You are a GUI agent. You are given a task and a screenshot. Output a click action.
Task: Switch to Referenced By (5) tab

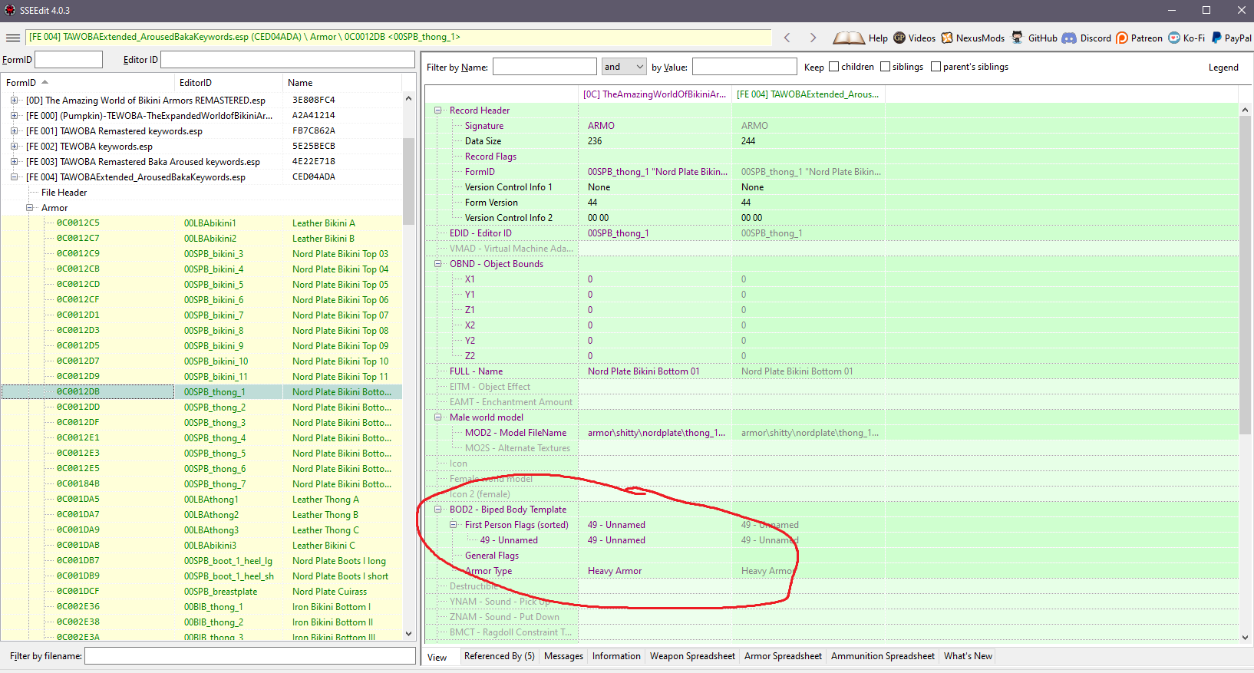click(x=500, y=656)
